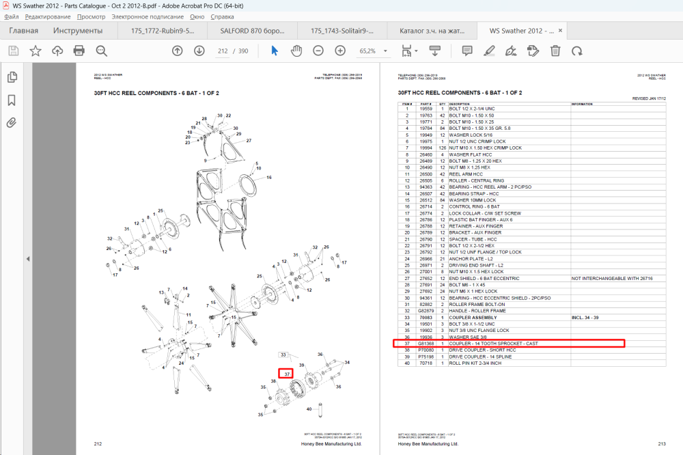Expand the fit page dropdown arrow
Viewport: 683px width, 455px height.
416,51
